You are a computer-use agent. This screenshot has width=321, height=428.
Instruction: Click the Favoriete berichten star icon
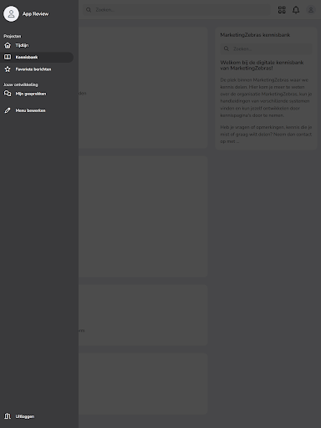tap(8, 69)
